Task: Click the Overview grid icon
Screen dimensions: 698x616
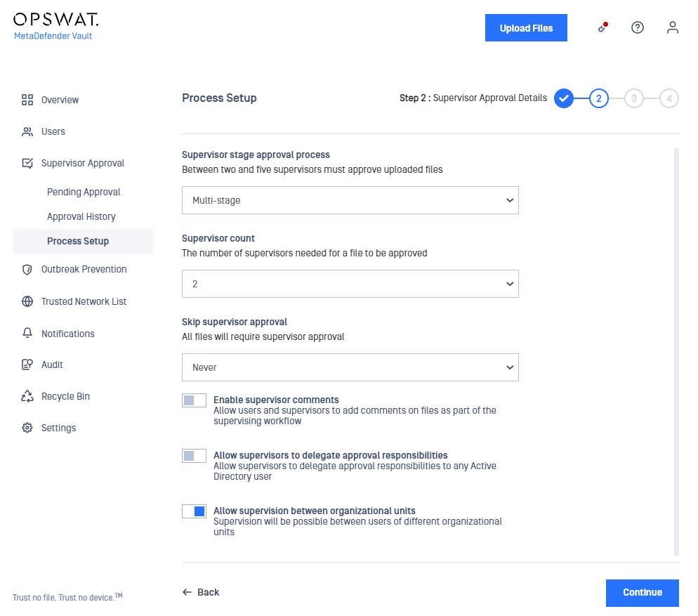Action: pos(27,100)
